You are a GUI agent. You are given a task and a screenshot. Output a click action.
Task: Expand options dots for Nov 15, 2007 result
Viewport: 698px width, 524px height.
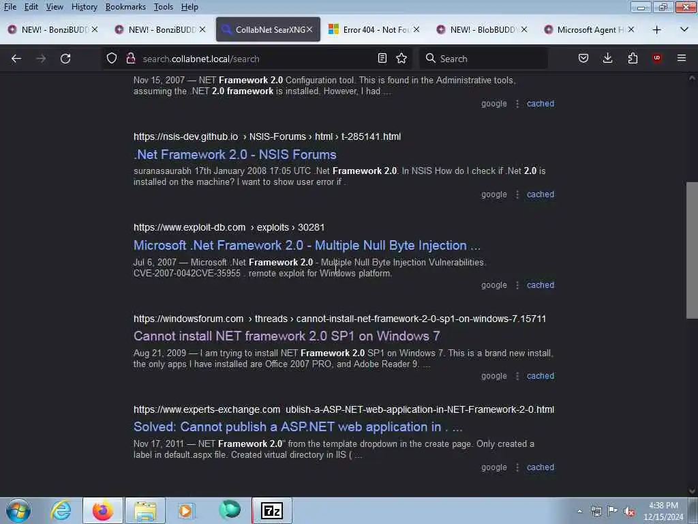(x=517, y=104)
